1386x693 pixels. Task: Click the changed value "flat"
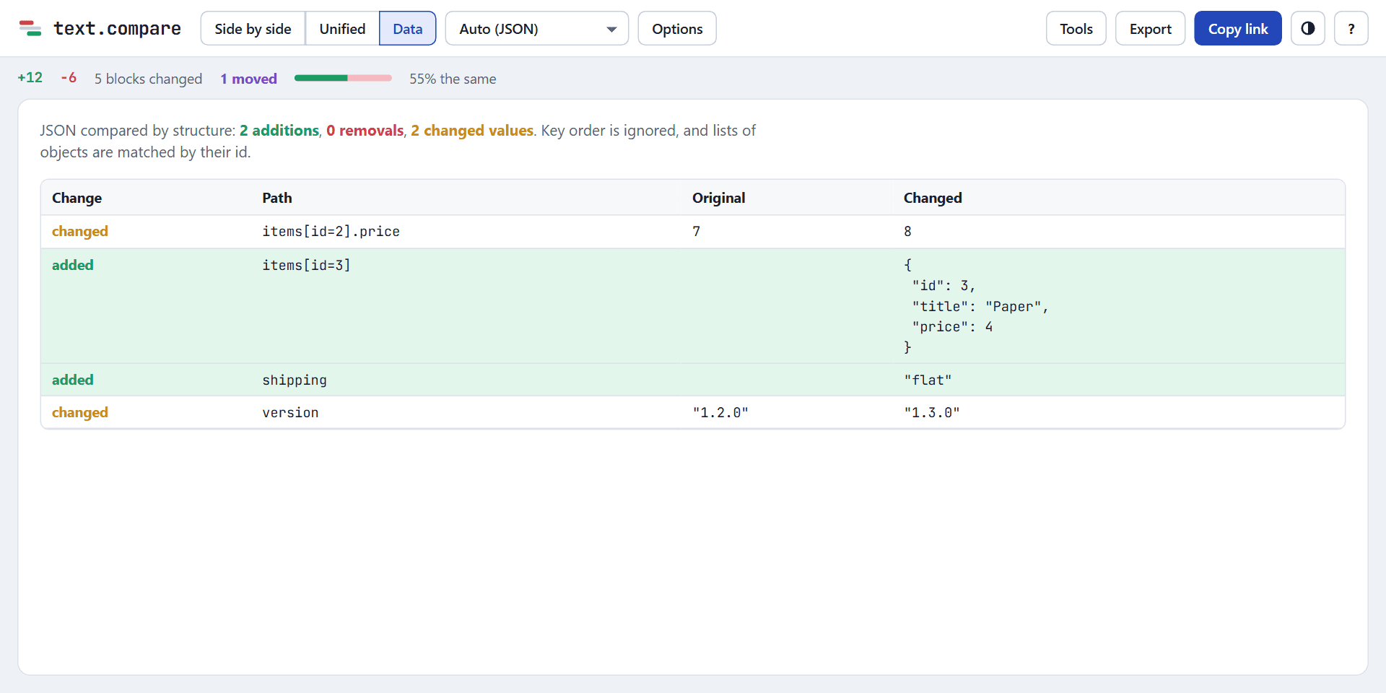point(928,380)
